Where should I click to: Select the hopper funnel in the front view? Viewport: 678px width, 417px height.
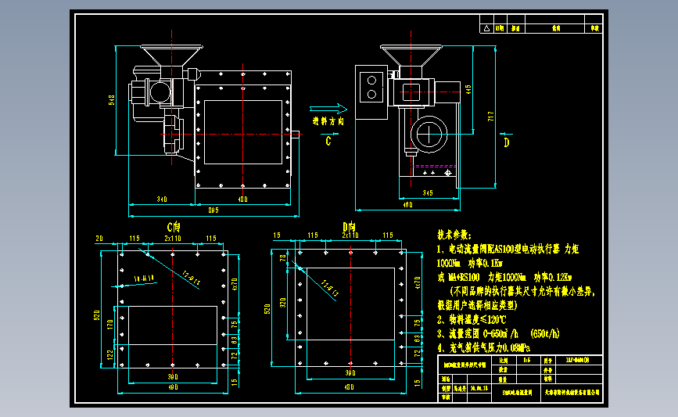tap(172, 56)
